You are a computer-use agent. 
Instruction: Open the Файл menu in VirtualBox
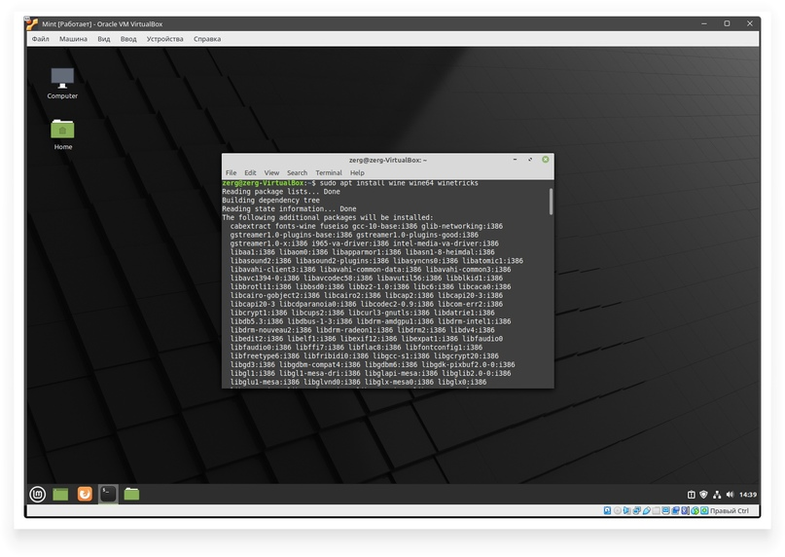41,39
